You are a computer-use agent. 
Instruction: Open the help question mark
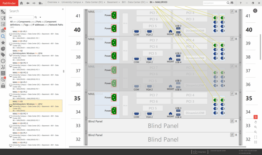(240, 3)
